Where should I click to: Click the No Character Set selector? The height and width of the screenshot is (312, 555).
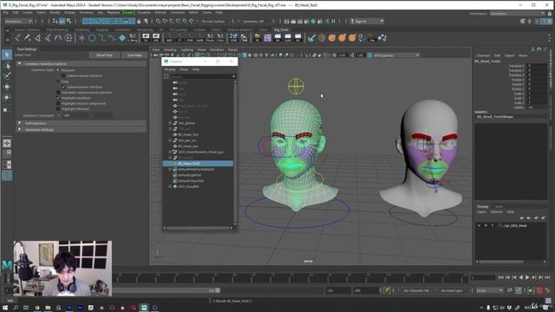[416, 290]
